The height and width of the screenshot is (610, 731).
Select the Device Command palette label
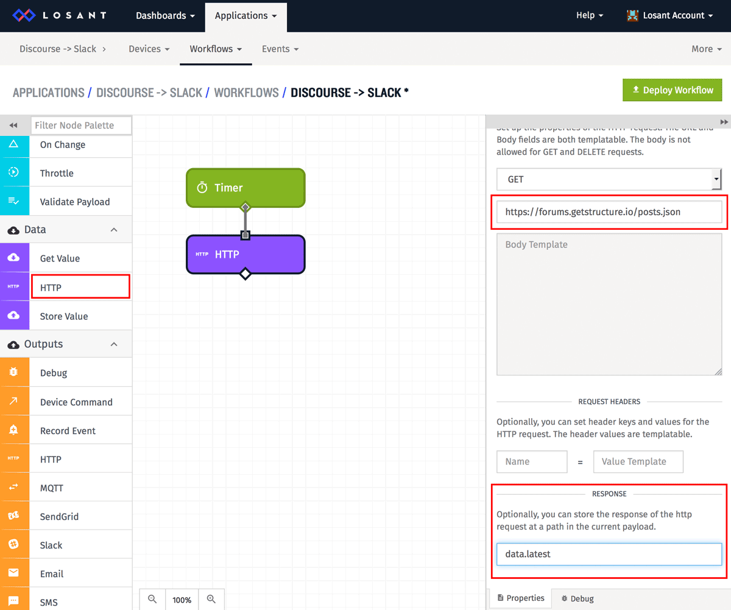[x=76, y=402]
